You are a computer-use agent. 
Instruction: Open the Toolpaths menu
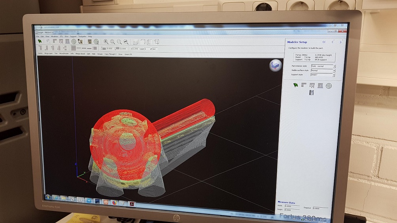[82, 36]
